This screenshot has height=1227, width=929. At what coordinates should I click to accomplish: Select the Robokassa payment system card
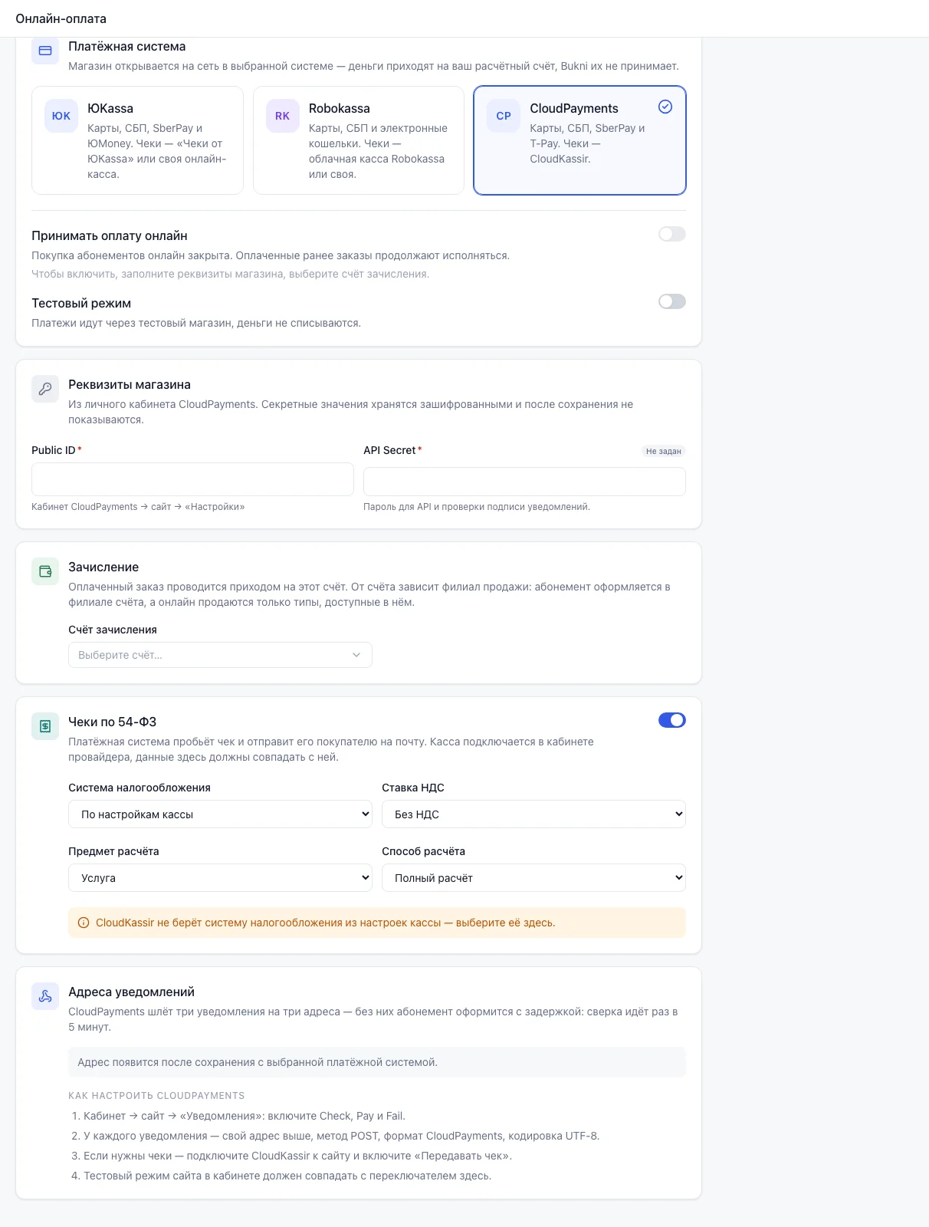359,140
